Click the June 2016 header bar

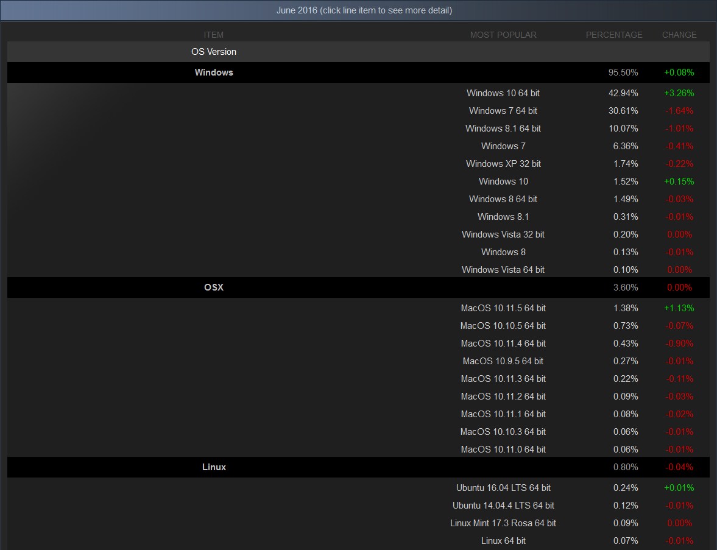click(358, 10)
